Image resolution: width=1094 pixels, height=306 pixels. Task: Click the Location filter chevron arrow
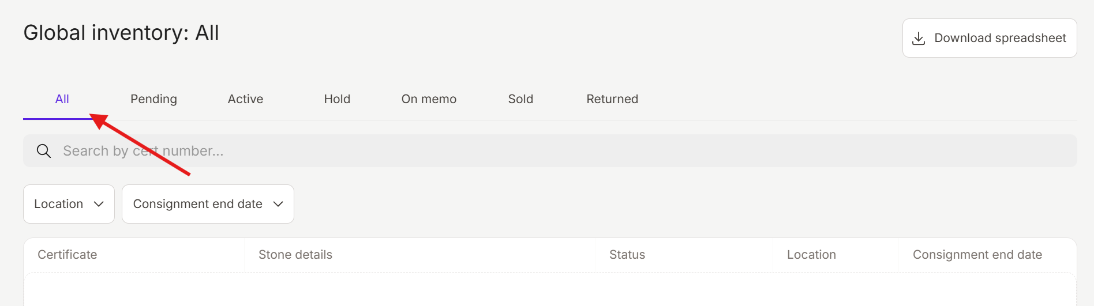click(99, 204)
